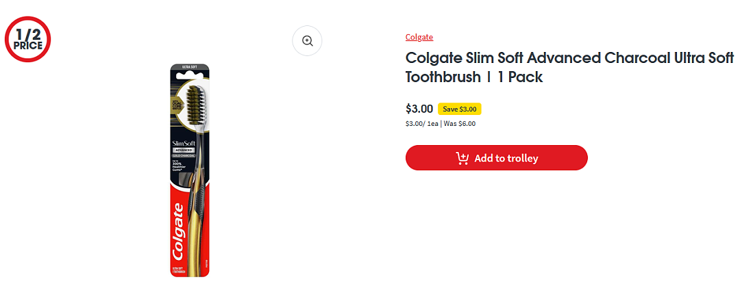Screen dimensions: 740x286
Task: Add the toothbrush to trolley
Action: [x=497, y=158]
